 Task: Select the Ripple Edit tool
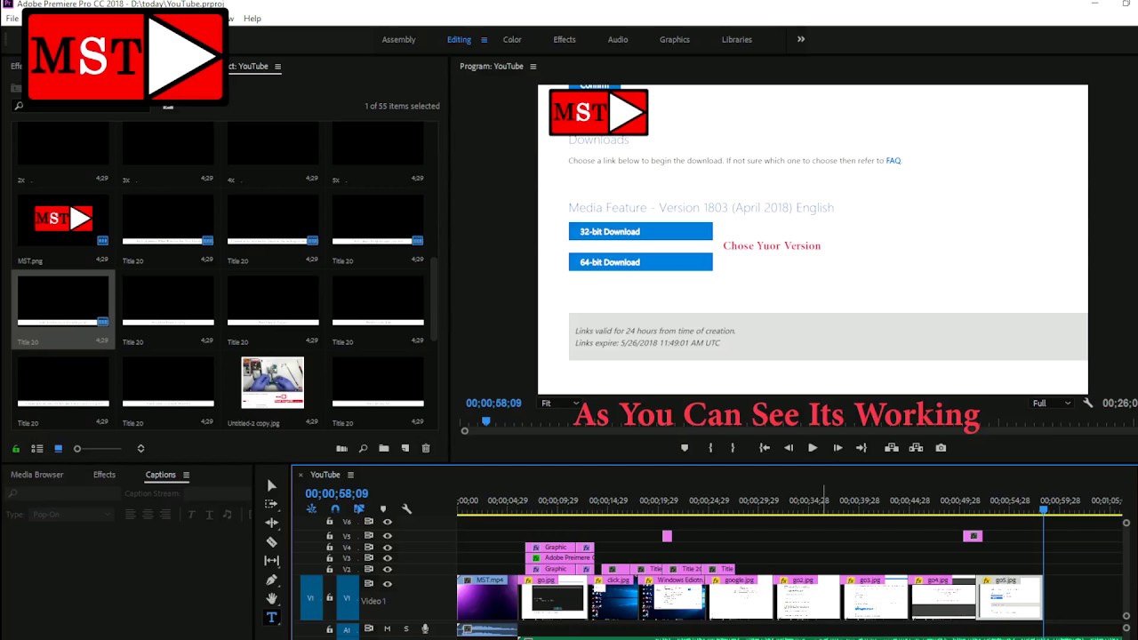coord(271,523)
